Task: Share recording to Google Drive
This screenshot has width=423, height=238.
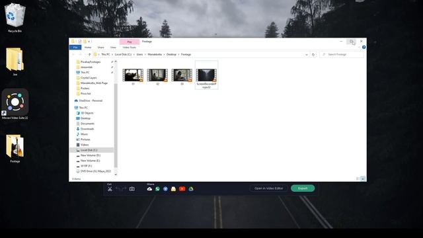Action: (x=191, y=189)
